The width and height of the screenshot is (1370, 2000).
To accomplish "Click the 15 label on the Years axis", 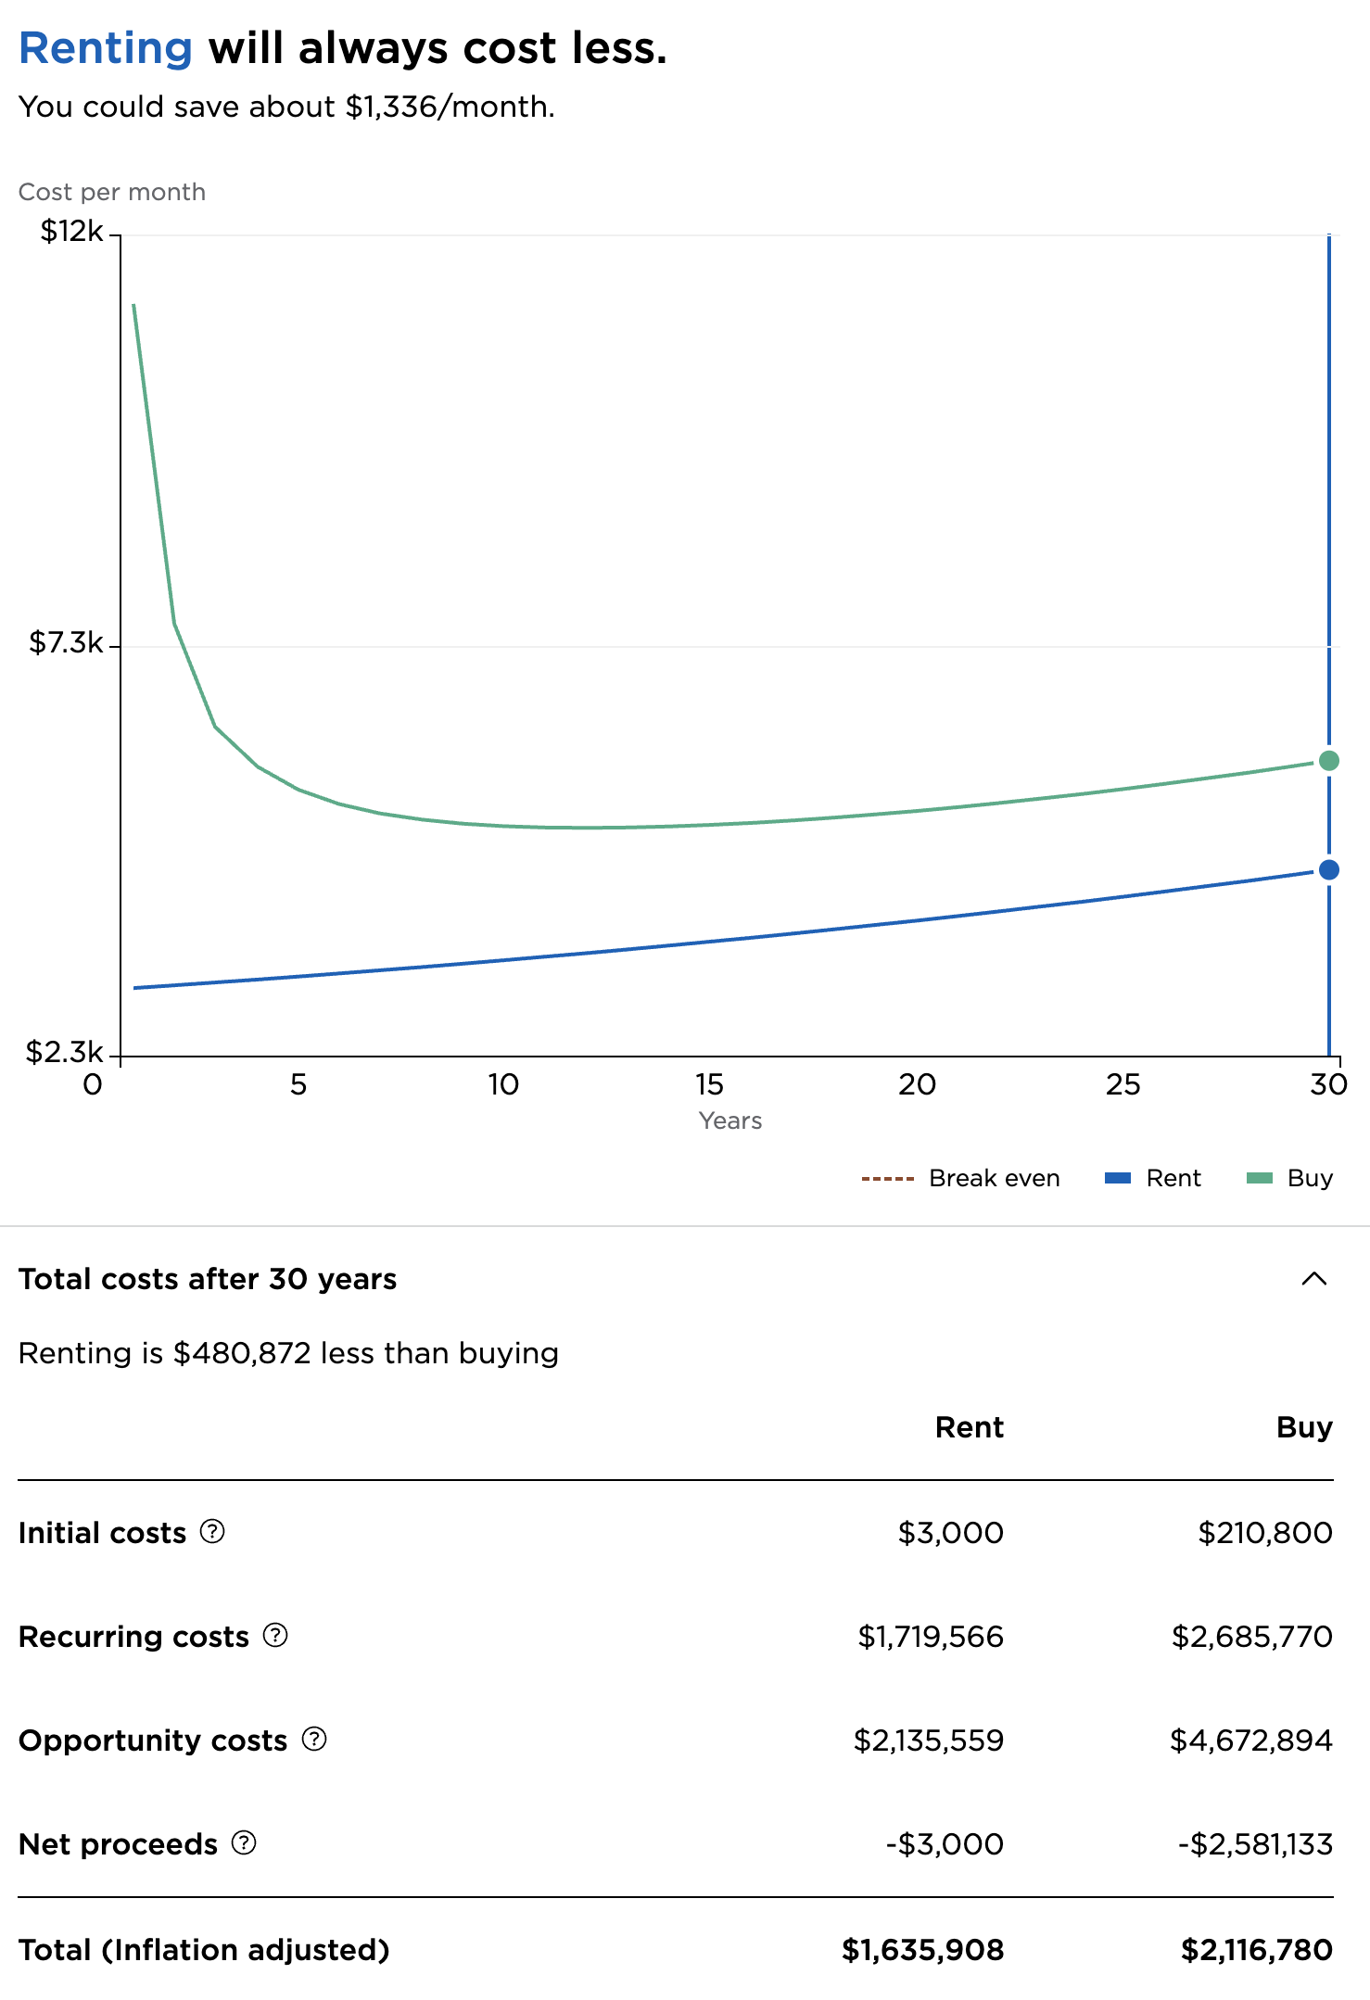I will point(709,1084).
